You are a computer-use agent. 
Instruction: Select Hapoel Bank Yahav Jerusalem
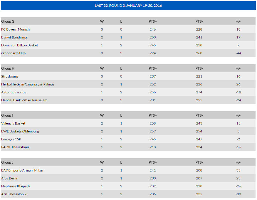coord(24,100)
